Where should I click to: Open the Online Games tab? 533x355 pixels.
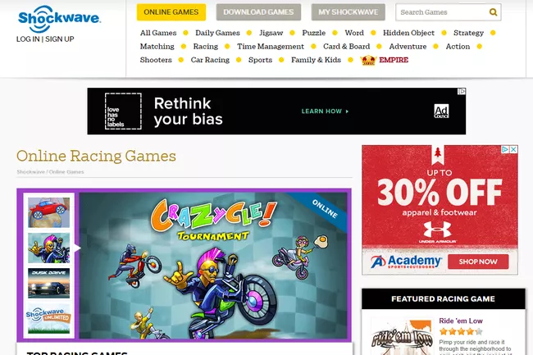tap(171, 12)
